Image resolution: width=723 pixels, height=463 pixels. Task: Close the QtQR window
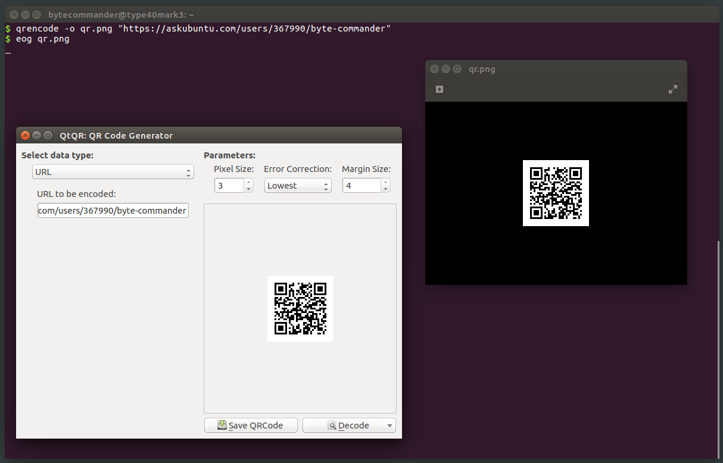point(25,135)
